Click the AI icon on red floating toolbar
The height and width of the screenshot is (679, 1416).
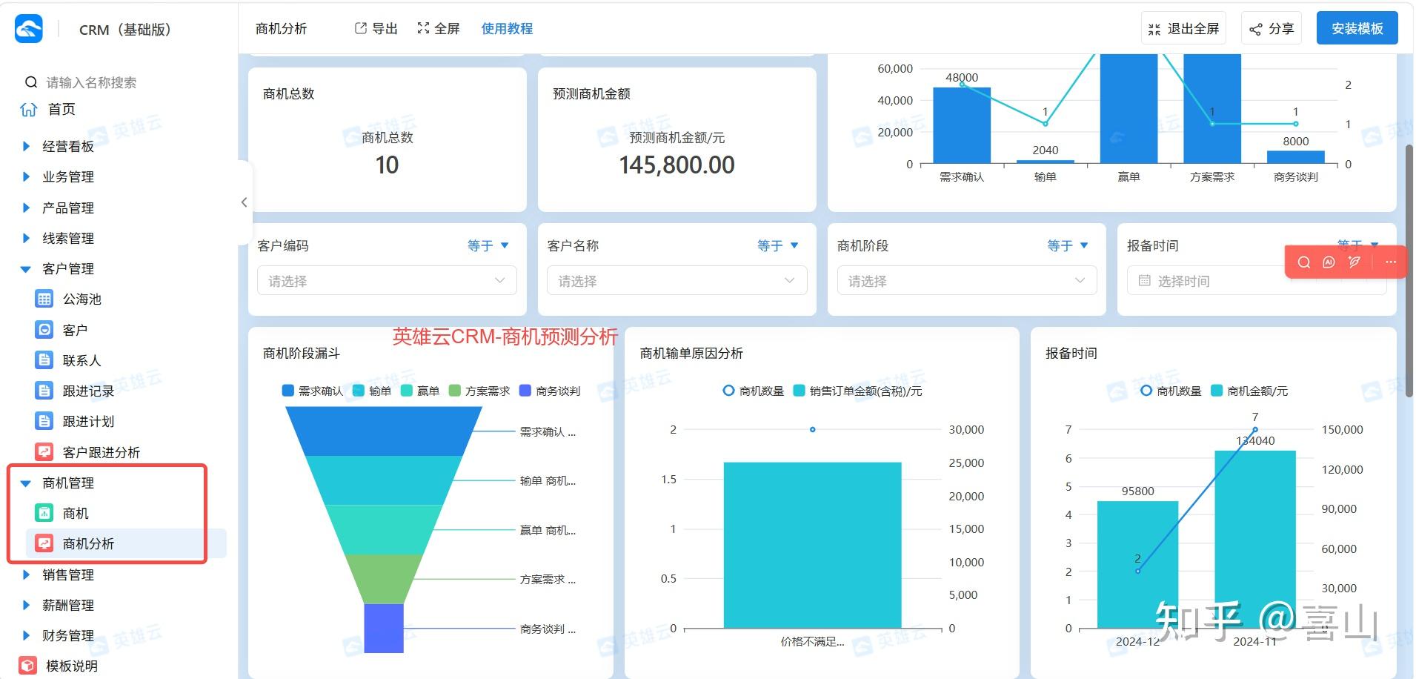(1329, 262)
